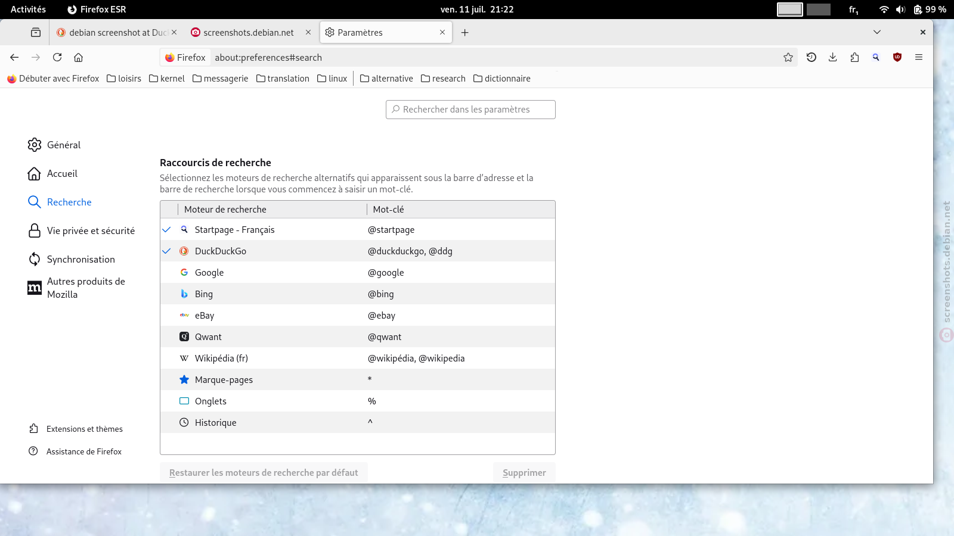Open the uBlock Origin shield icon
Viewport: 954px width, 536px height.
(x=897, y=57)
